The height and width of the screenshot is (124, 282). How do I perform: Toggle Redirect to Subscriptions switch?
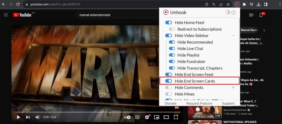pos(172,29)
